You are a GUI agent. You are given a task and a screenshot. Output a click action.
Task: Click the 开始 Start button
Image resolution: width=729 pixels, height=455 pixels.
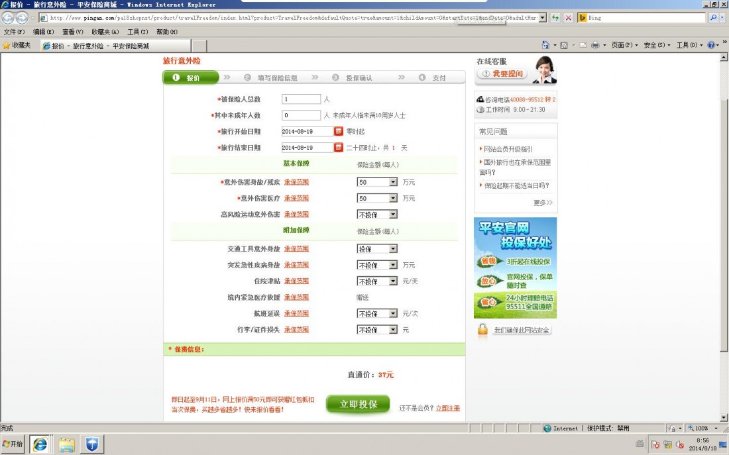(x=13, y=444)
